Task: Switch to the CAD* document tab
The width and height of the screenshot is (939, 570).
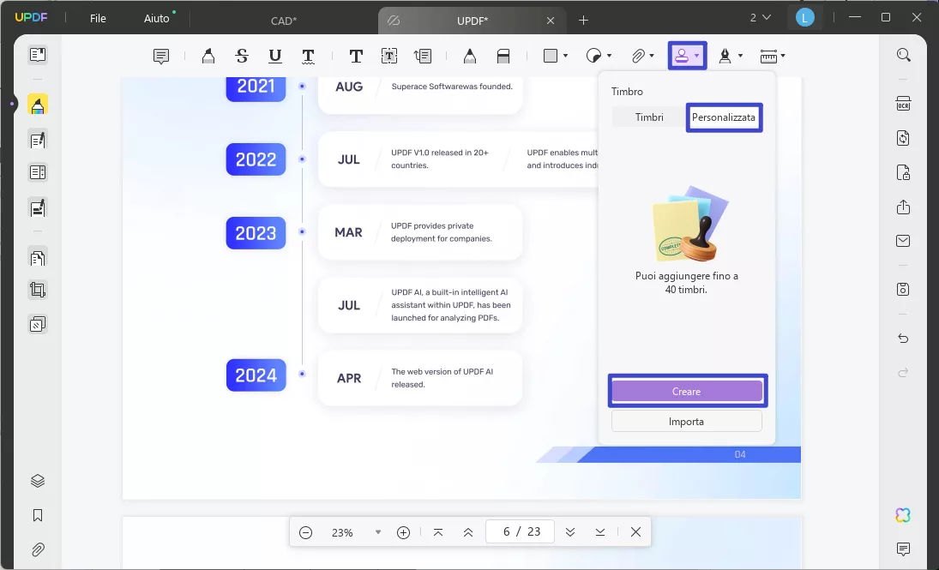Action: click(x=284, y=21)
